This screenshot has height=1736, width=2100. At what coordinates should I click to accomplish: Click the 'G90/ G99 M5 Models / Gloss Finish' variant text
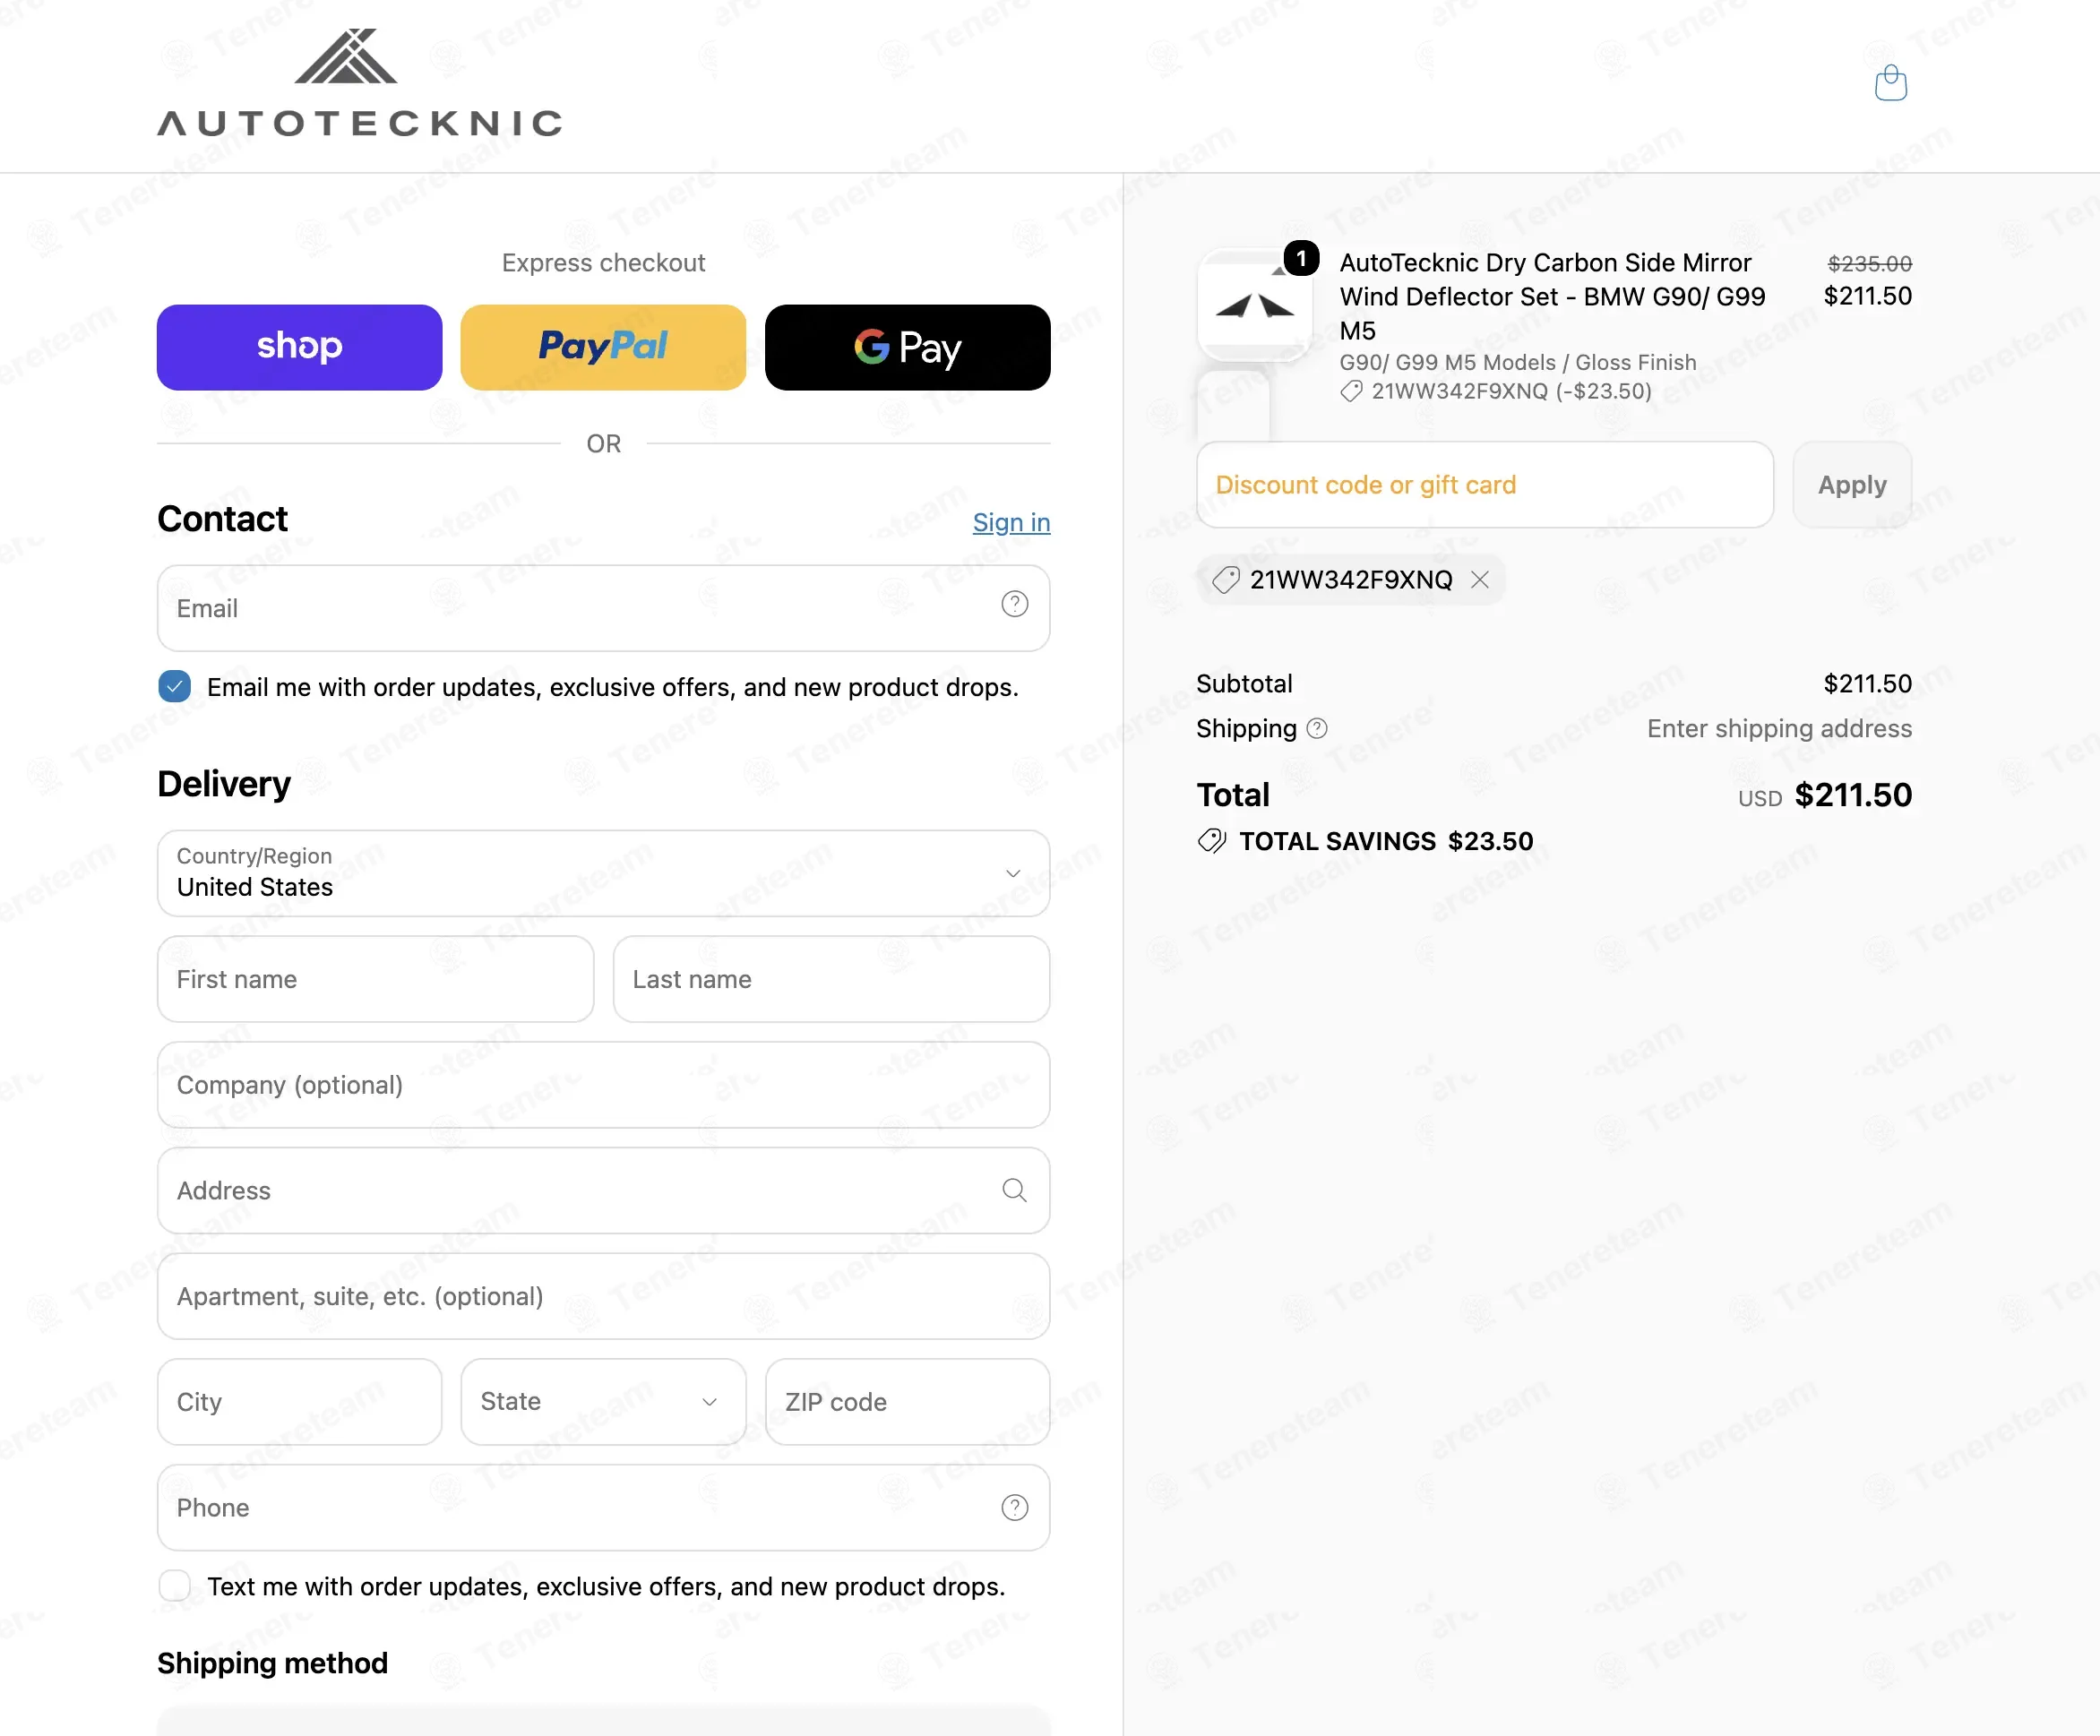point(1517,362)
